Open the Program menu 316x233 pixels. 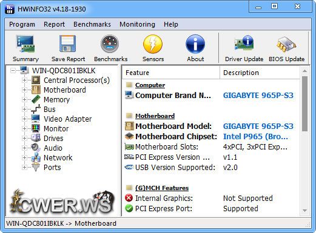click(22, 24)
